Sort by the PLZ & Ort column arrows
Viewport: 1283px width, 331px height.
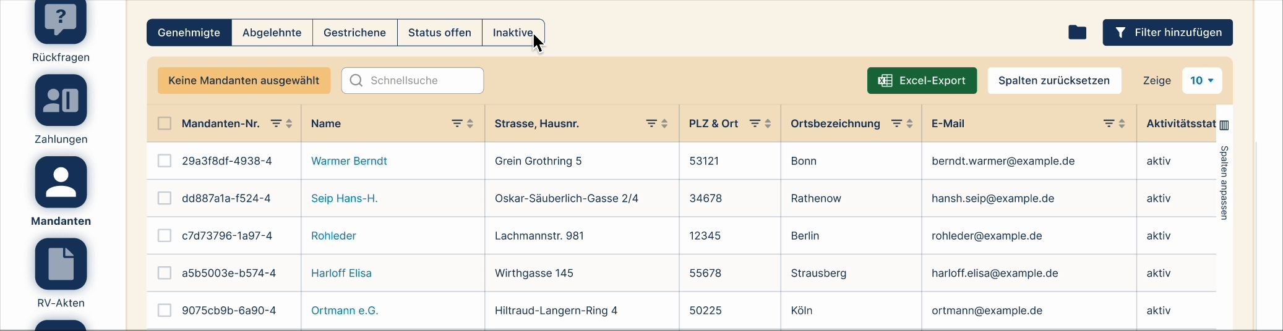pos(768,124)
